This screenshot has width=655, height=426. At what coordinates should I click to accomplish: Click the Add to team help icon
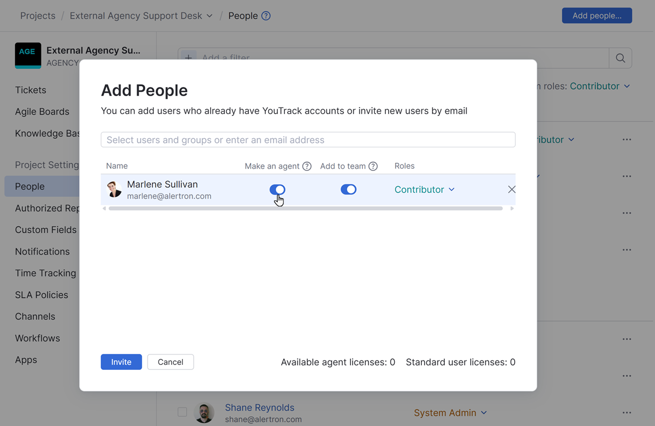373,166
